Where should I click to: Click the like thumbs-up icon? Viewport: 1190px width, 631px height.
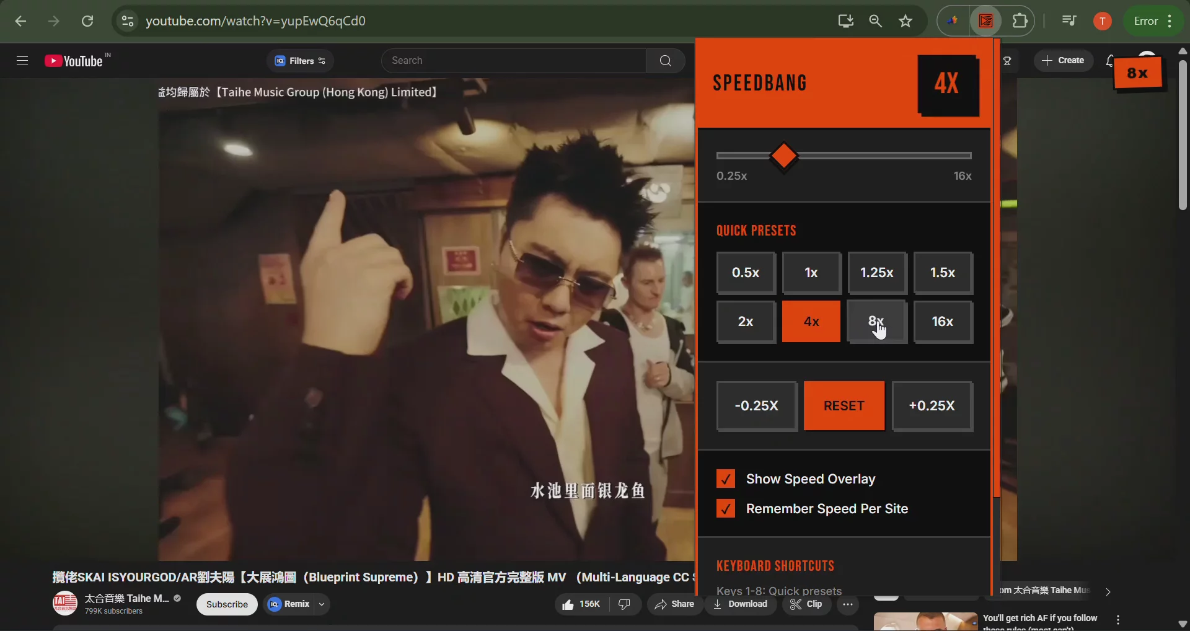pyautogui.click(x=568, y=604)
